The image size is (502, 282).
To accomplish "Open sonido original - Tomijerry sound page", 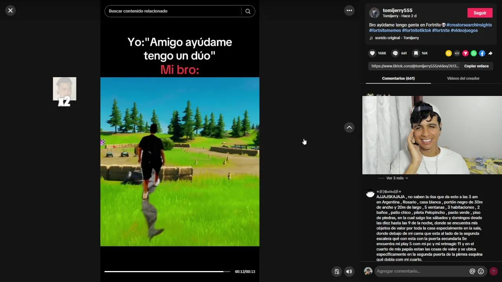I will (397, 38).
